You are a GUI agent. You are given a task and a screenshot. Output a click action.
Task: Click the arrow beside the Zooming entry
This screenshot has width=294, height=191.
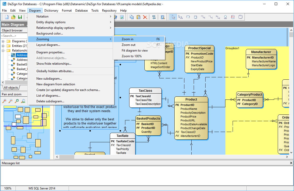110,39
